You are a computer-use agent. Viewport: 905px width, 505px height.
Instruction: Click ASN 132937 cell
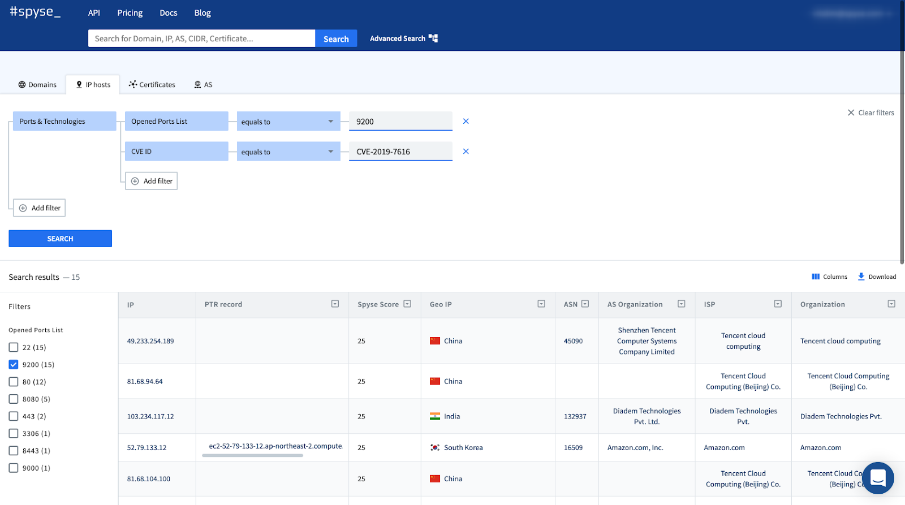[x=575, y=416]
